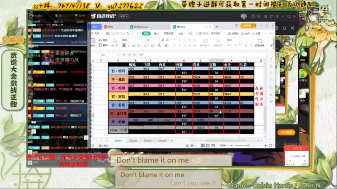Click the fullscreen icon in status bar
The width and height of the screenshot is (337, 189).
pos(270,145)
